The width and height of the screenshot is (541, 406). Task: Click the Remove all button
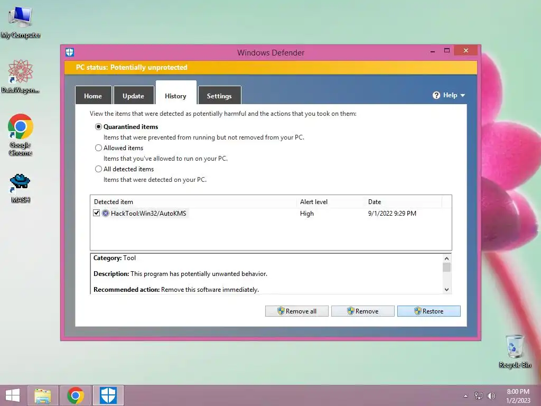(x=297, y=311)
